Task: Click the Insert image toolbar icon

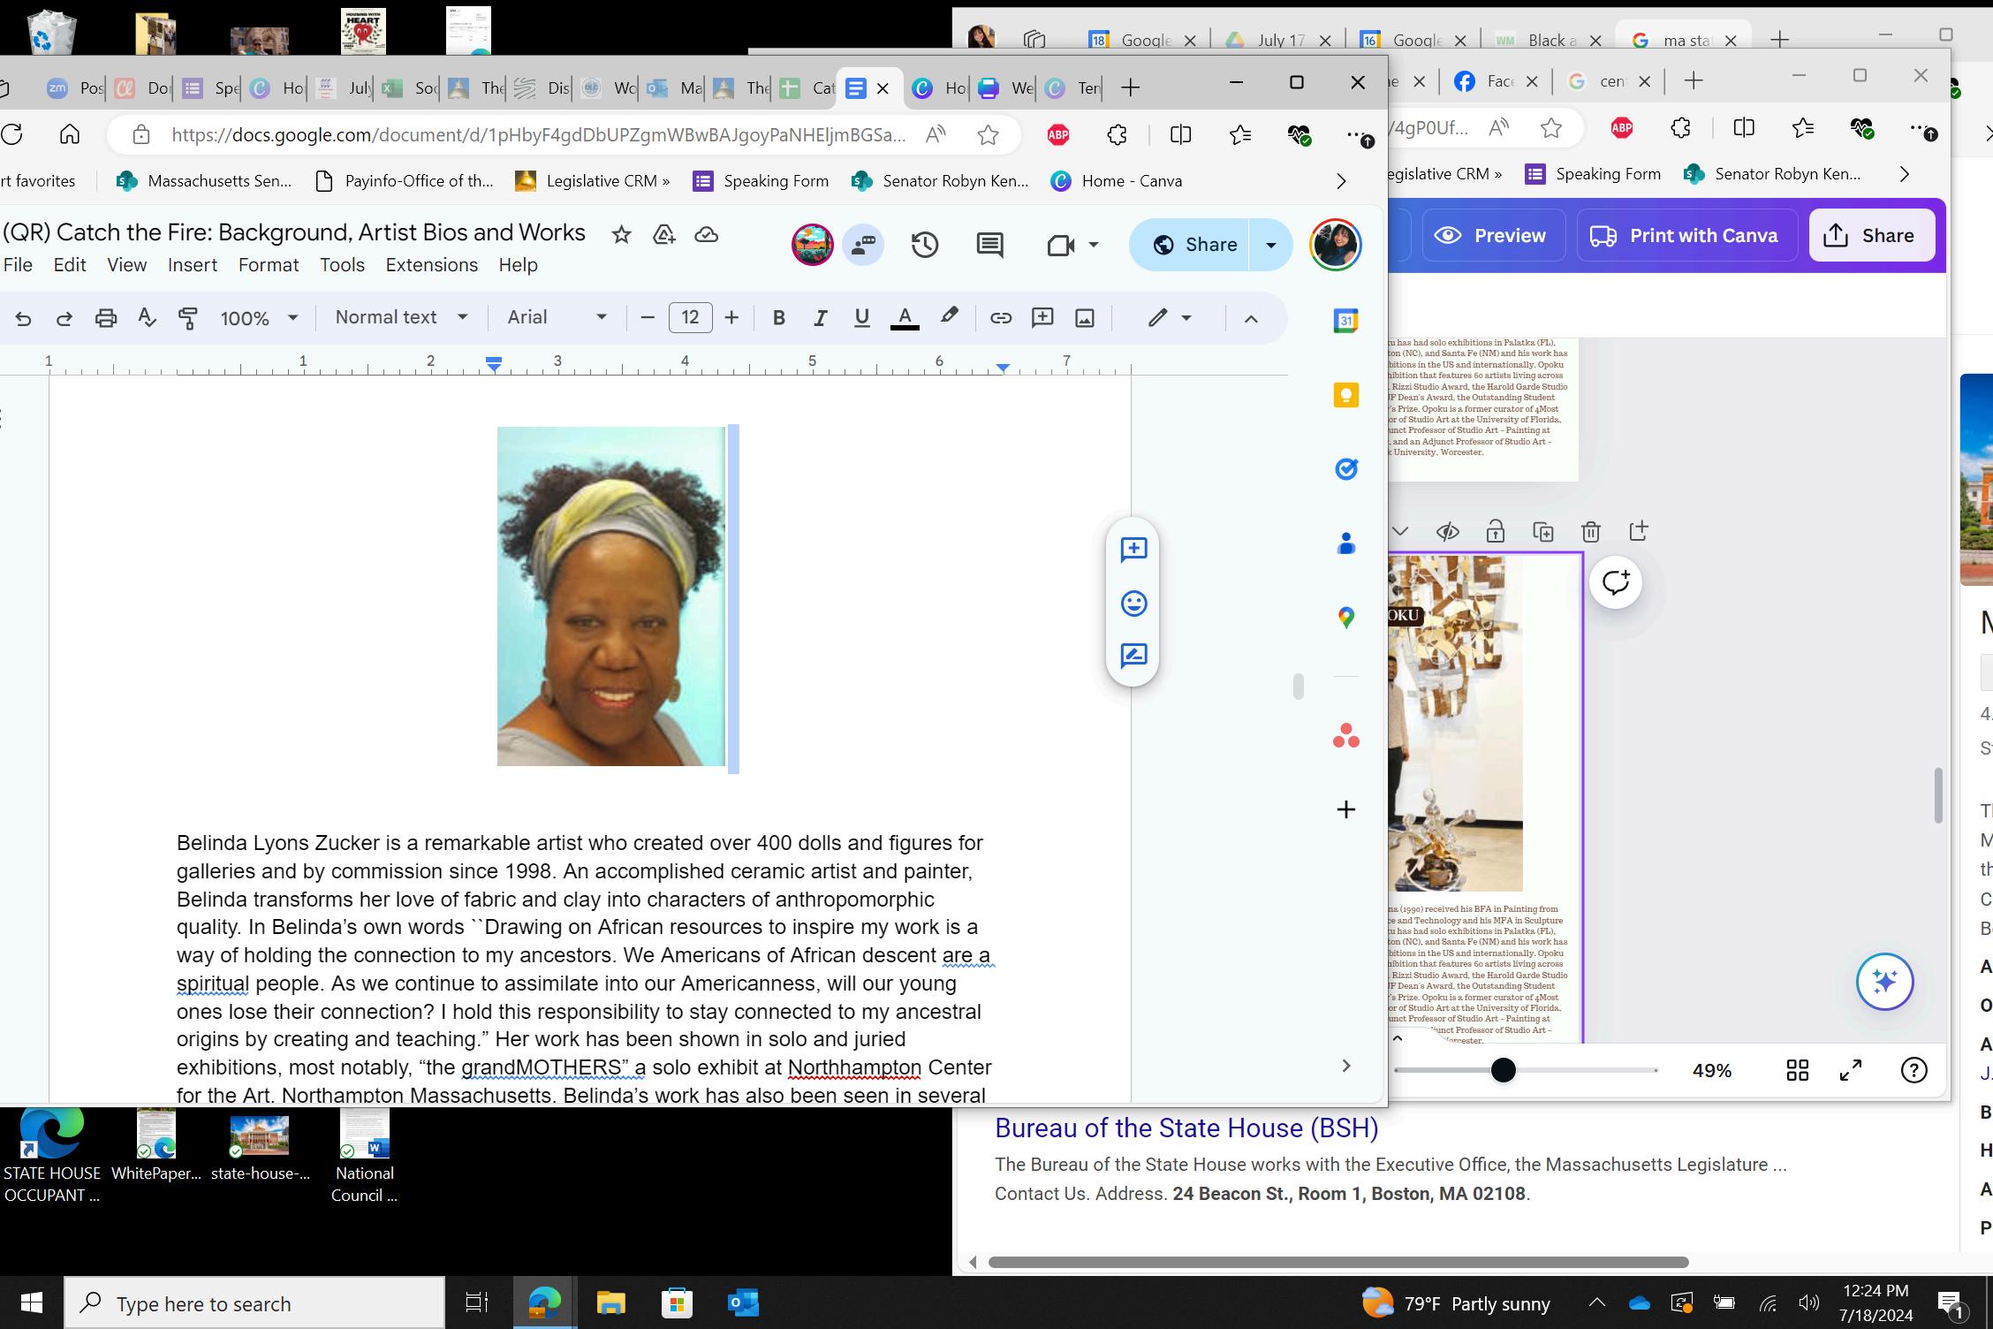Action: coord(1085,318)
